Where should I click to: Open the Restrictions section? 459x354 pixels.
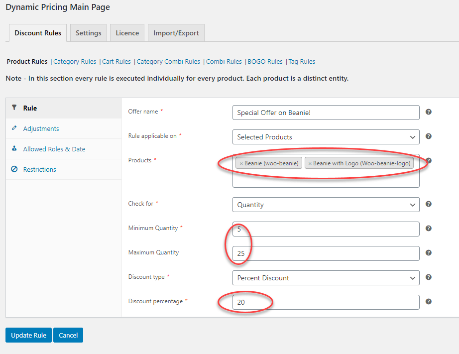(64, 170)
